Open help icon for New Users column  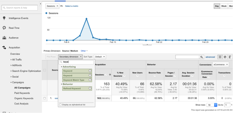[137, 76]
